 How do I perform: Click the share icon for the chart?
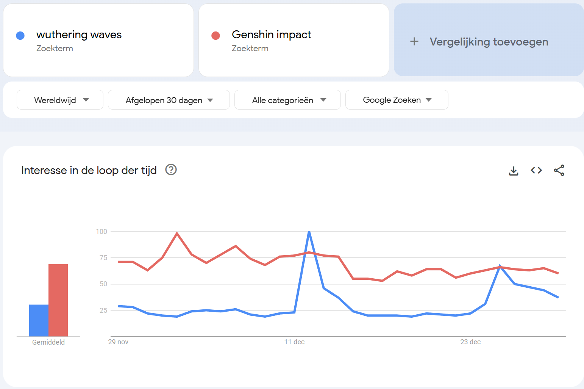click(559, 171)
